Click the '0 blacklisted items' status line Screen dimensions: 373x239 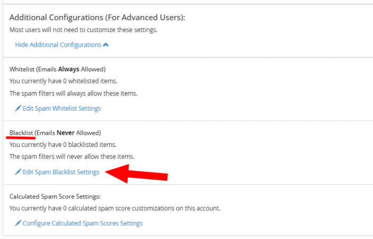click(63, 144)
